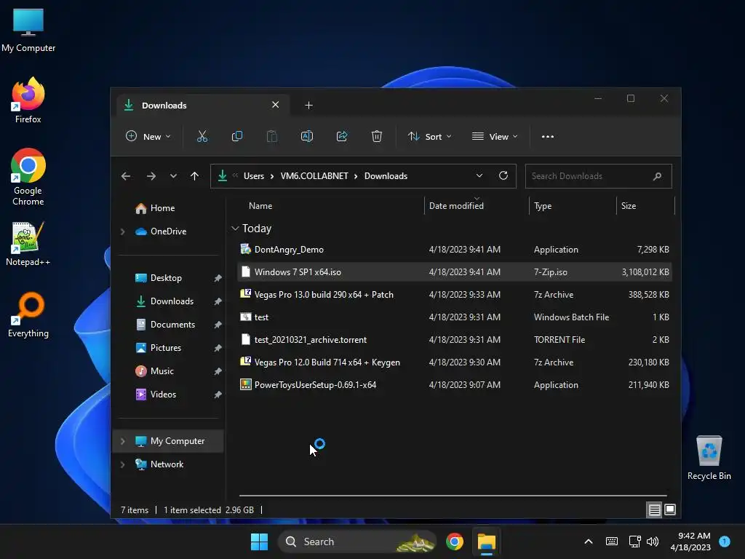This screenshot has width=745, height=559.
Task: Select DontAngry_Demo file
Action: pos(454,250)
